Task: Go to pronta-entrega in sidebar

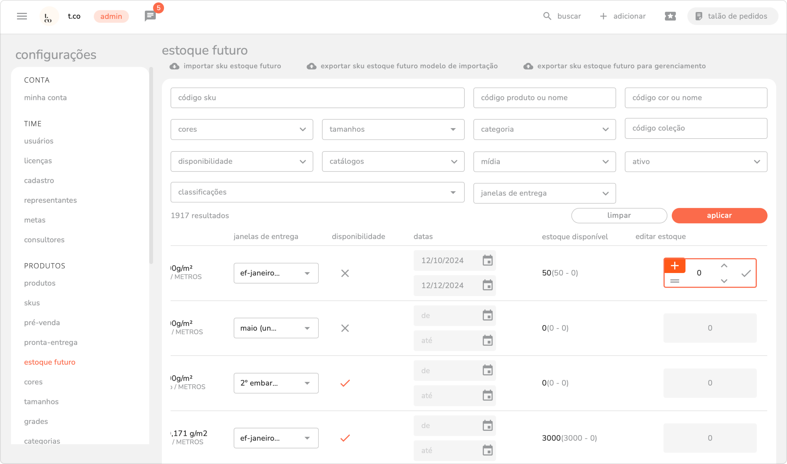Action: click(51, 342)
